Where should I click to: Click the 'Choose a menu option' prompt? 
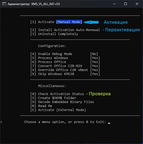pos(65,122)
